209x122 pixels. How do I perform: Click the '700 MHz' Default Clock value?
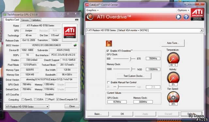[27, 89]
